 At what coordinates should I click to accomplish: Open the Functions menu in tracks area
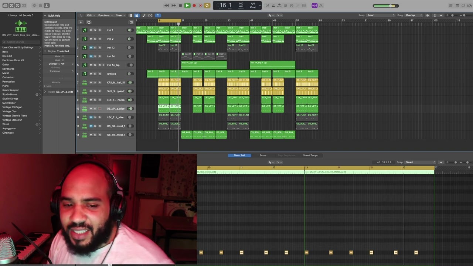105,16
